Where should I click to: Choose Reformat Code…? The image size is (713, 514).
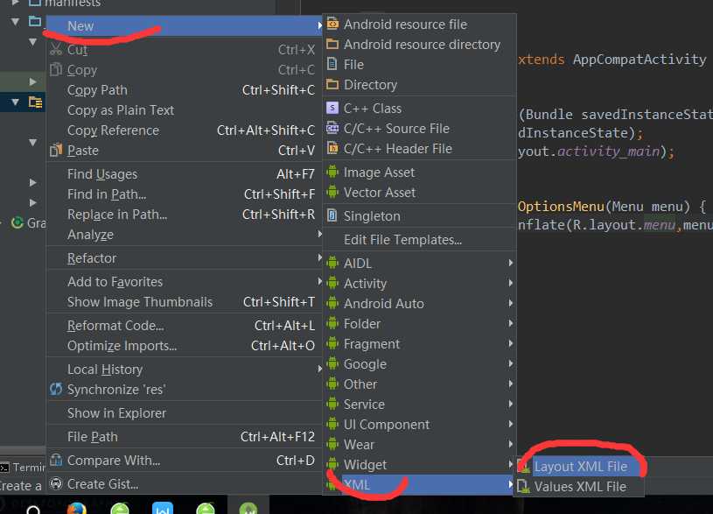(x=185, y=326)
